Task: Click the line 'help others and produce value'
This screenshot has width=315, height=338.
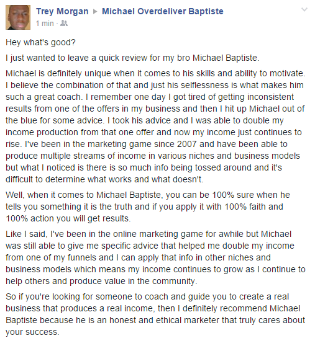Action: click(x=101, y=281)
